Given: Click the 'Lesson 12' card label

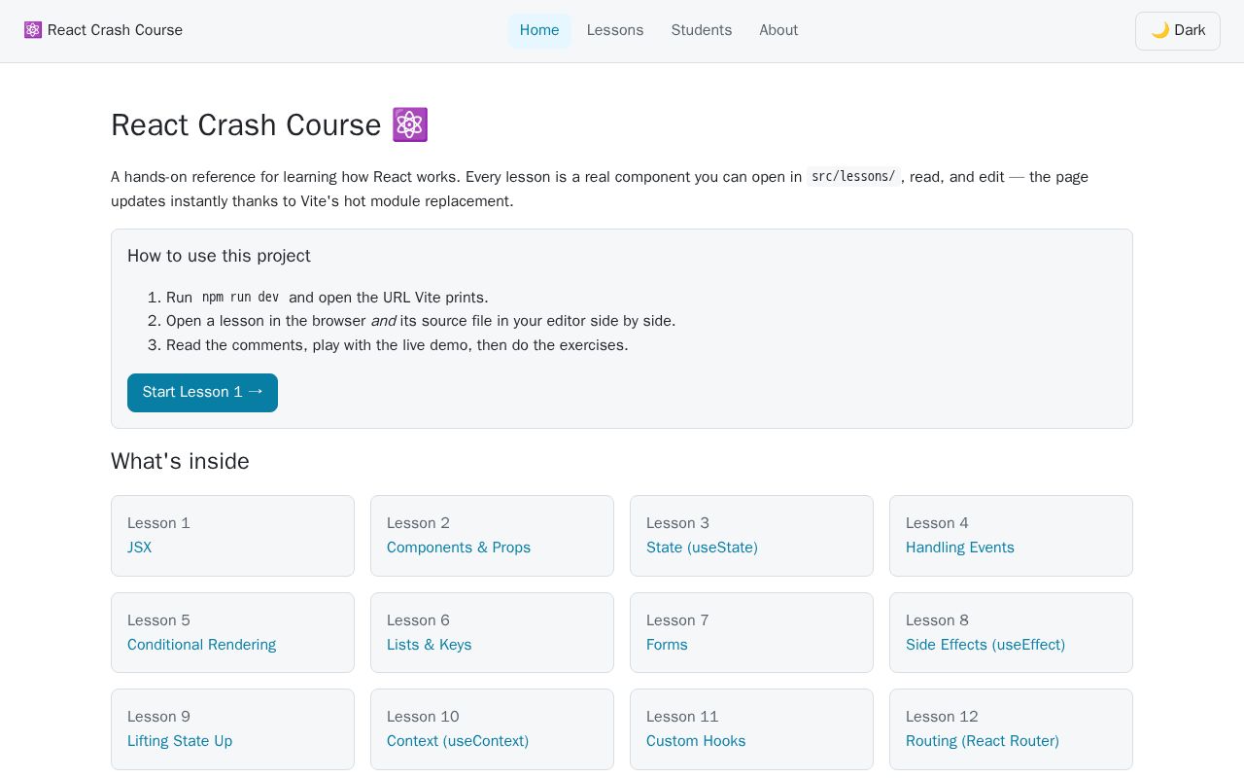Looking at the screenshot, I should click(942, 717).
